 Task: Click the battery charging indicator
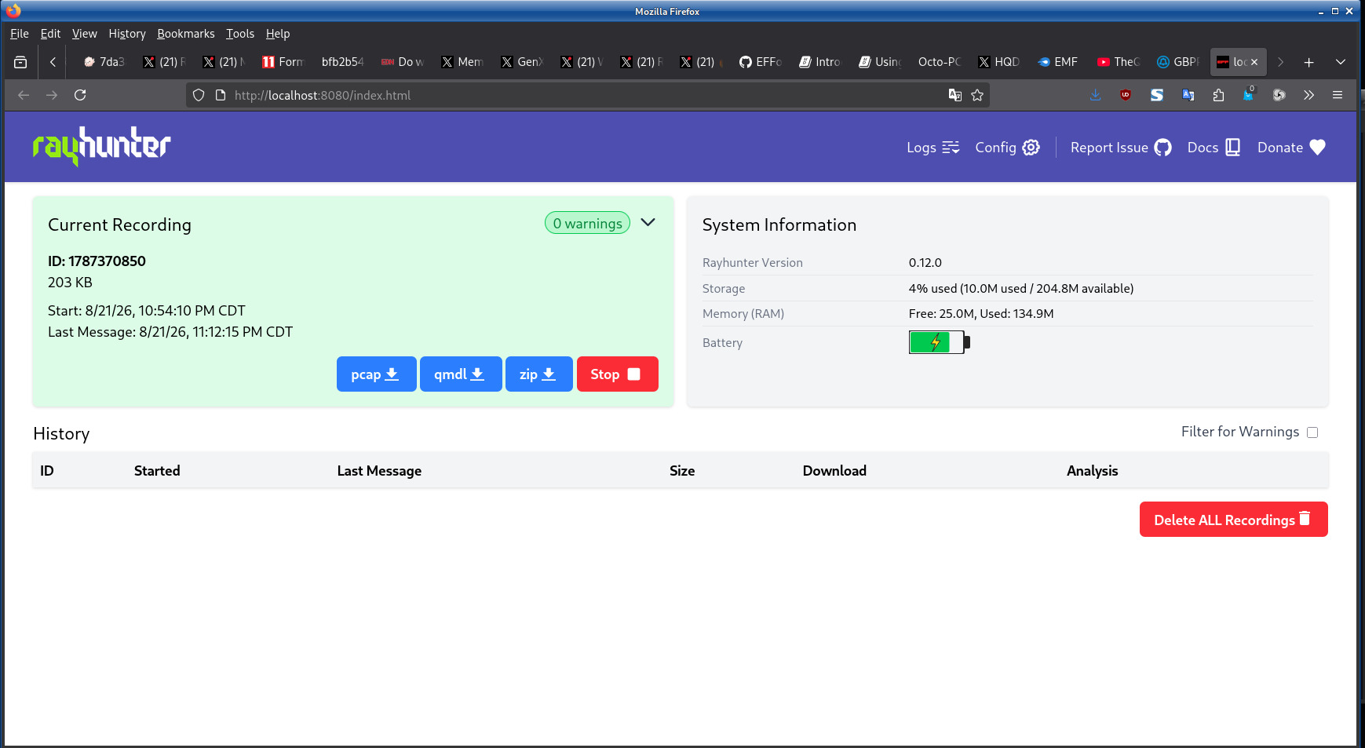[940, 342]
